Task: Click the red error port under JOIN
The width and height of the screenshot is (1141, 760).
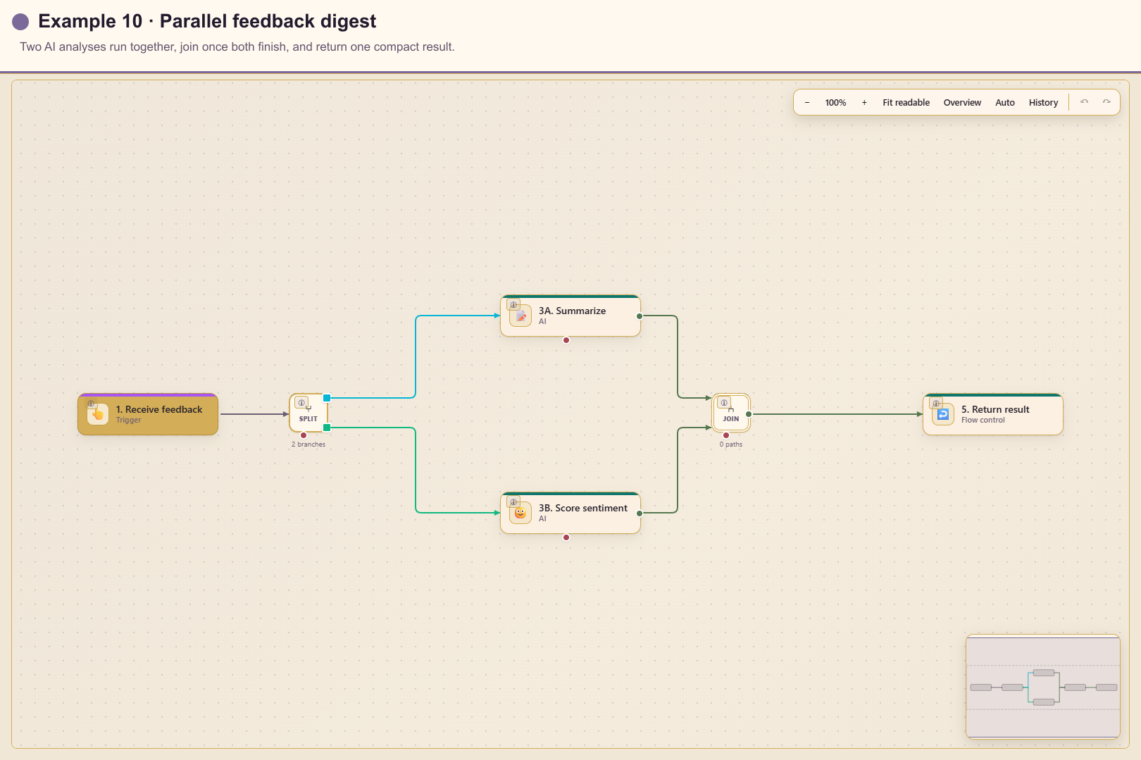Action: pos(726,435)
